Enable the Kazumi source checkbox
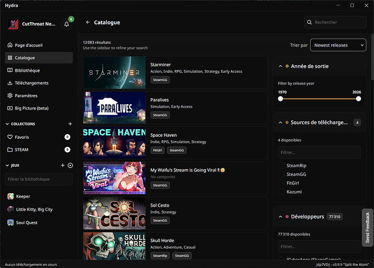This screenshot has width=374, height=268. point(281,192)
